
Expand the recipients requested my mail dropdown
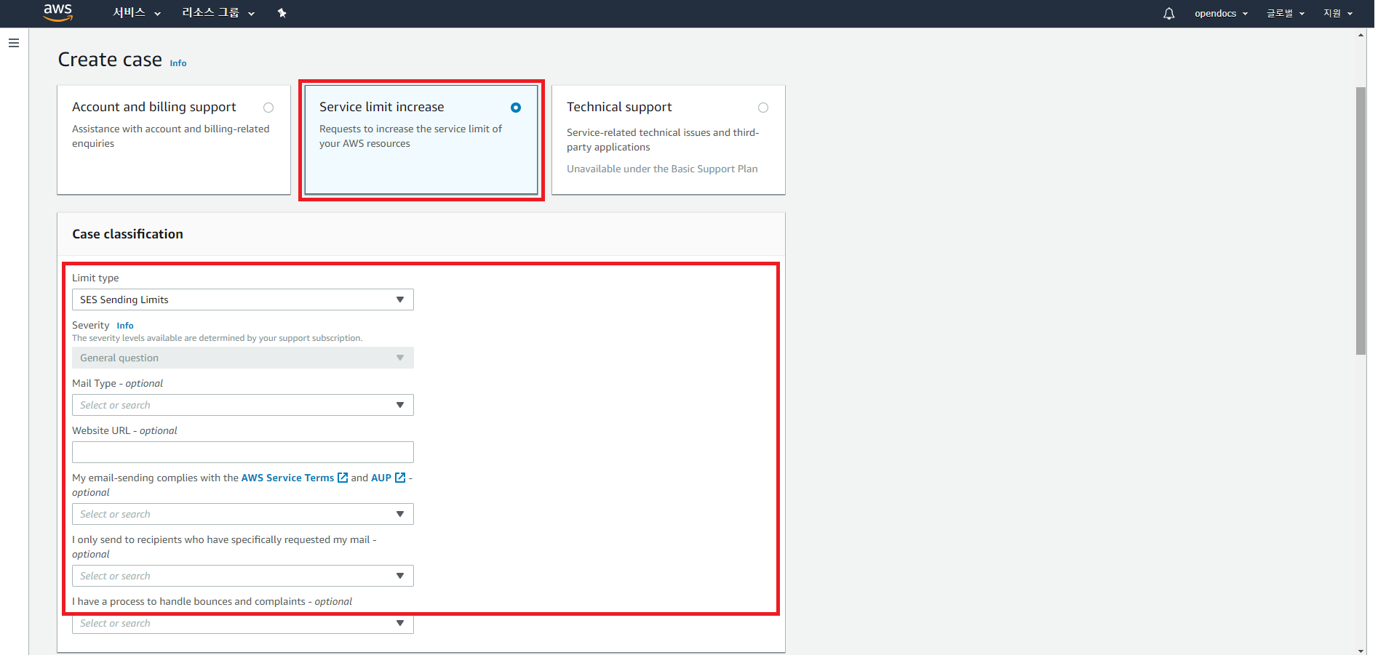(243, 576)
